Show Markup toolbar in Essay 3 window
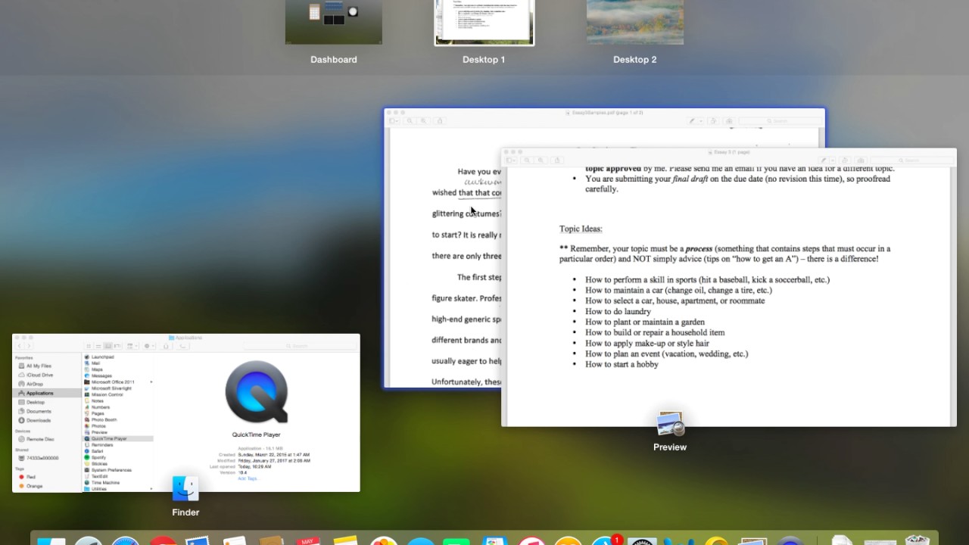Image resolution: width=969 pixels, height=545 pixels. pyautogui.click(x=861, y=160)
